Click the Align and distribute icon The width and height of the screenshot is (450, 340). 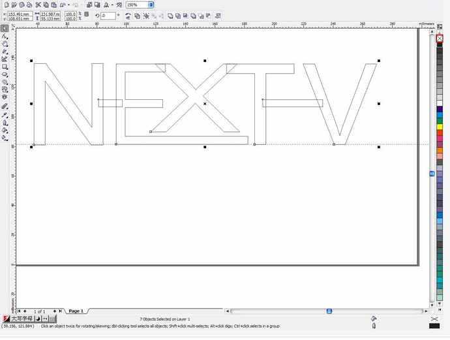coord(218,16)
